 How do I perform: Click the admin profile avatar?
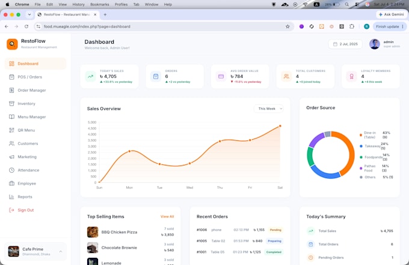[375, 44]
